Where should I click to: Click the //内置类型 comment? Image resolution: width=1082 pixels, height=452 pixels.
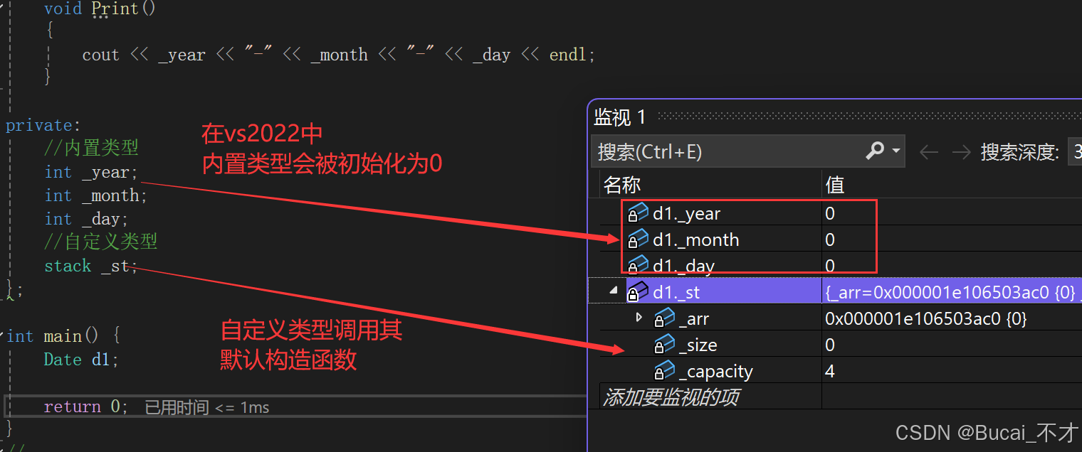91,148
